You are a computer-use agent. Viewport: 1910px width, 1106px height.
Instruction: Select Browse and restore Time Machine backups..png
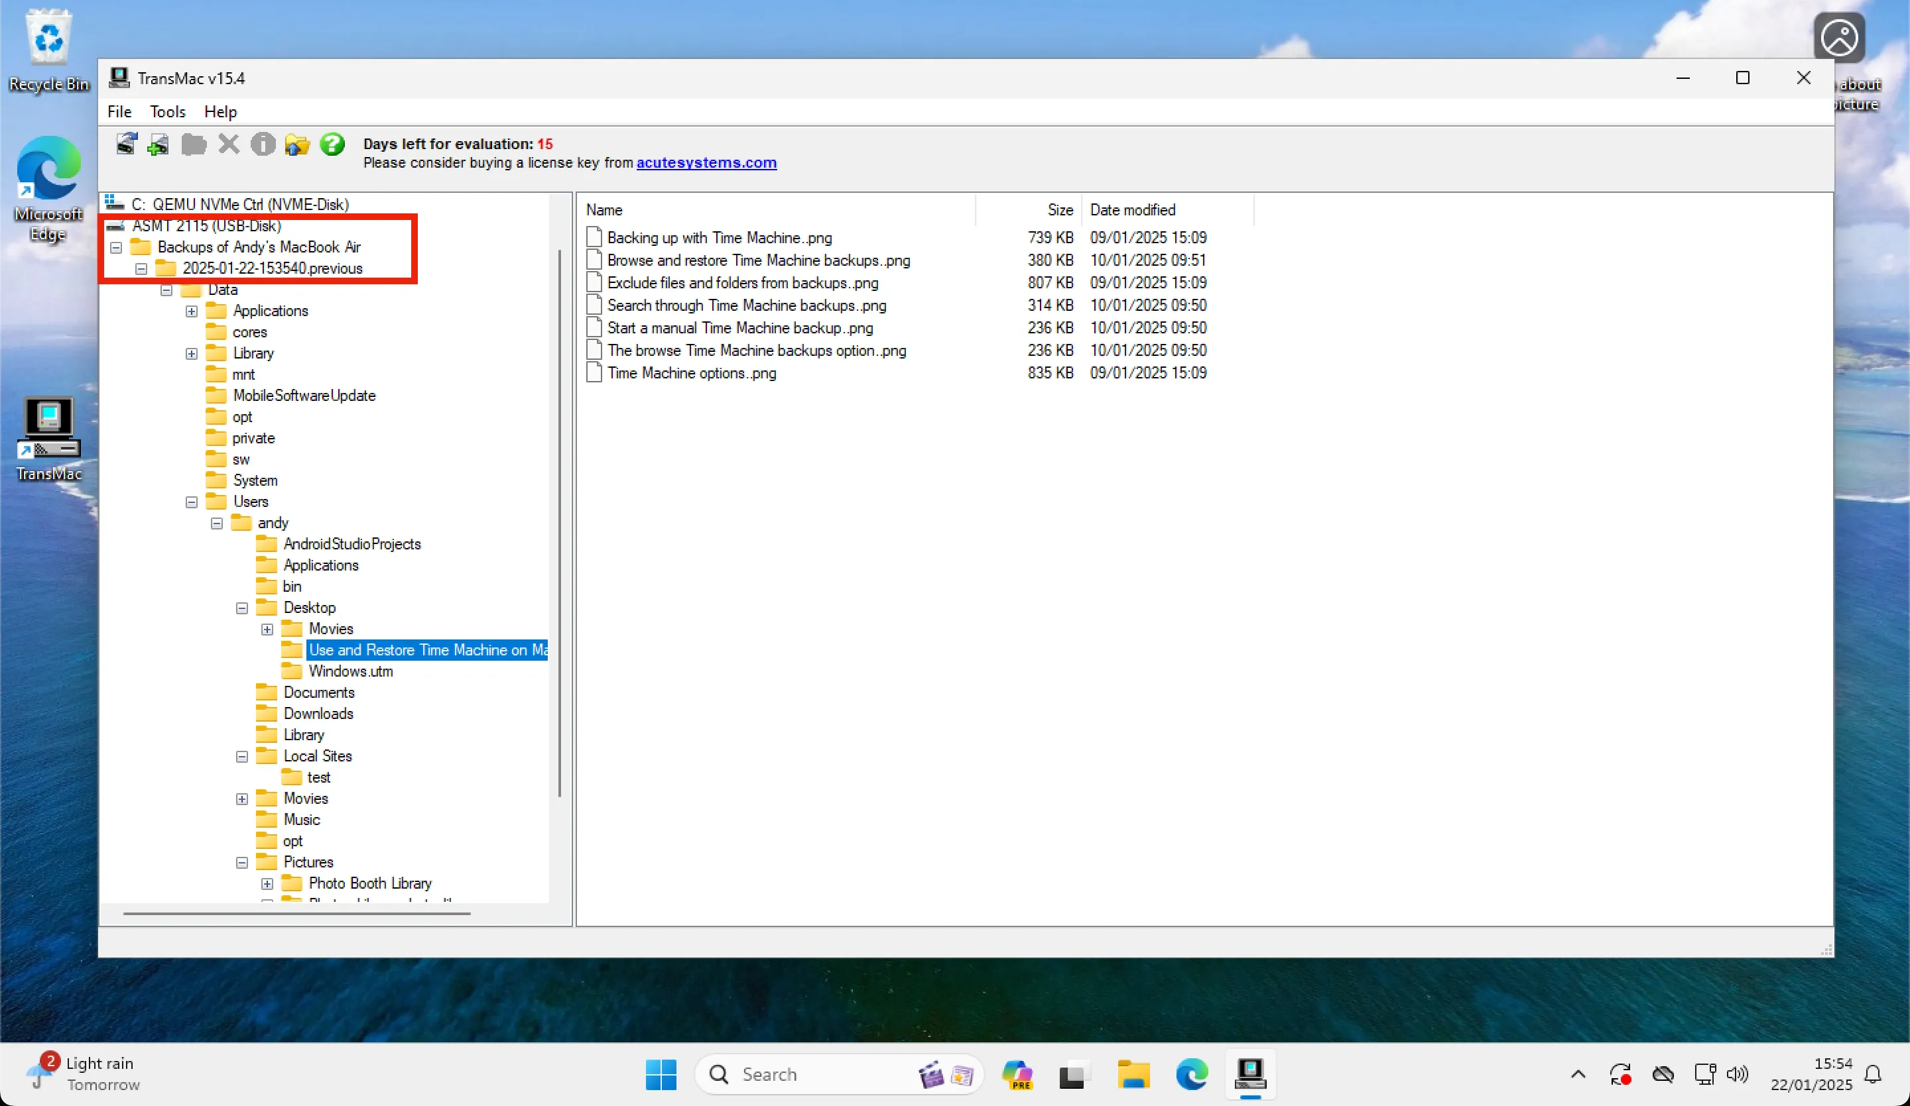[759, 260]
